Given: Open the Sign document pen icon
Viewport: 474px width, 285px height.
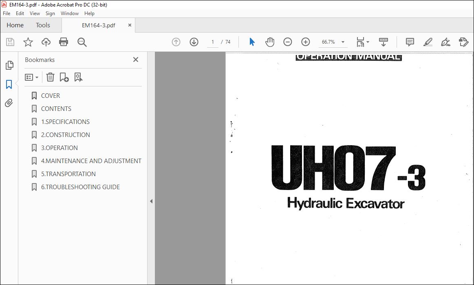Looking at the screenshot, I should pos(445,42).
